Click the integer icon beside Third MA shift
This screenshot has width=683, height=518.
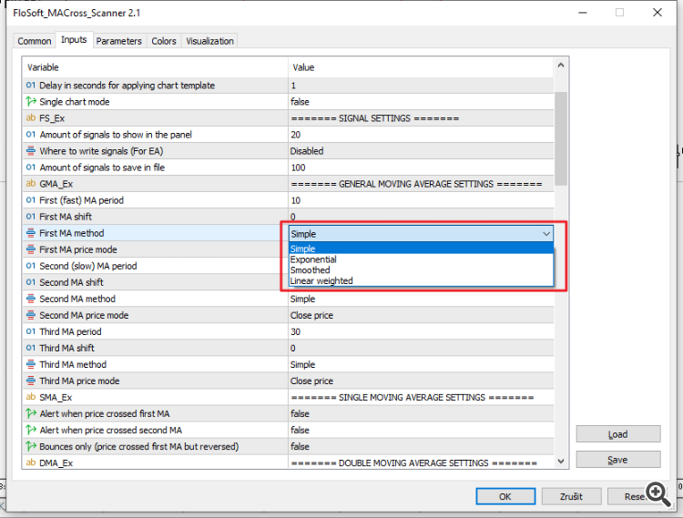tap(30, 348)
